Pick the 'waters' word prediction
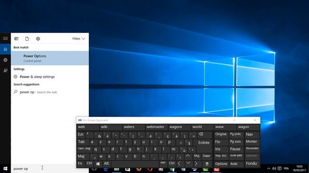 coord(134,127)
